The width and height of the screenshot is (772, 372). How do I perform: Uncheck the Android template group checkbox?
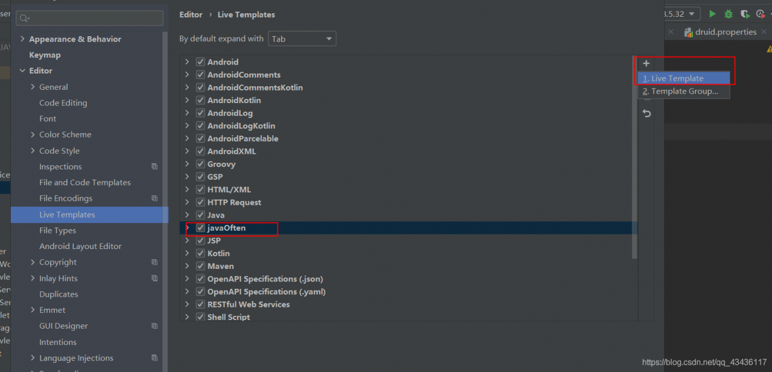click(200, 61)
